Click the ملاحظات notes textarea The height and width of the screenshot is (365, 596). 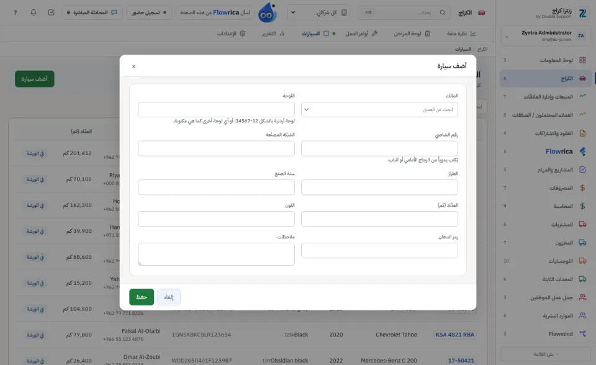pos(216,254)
